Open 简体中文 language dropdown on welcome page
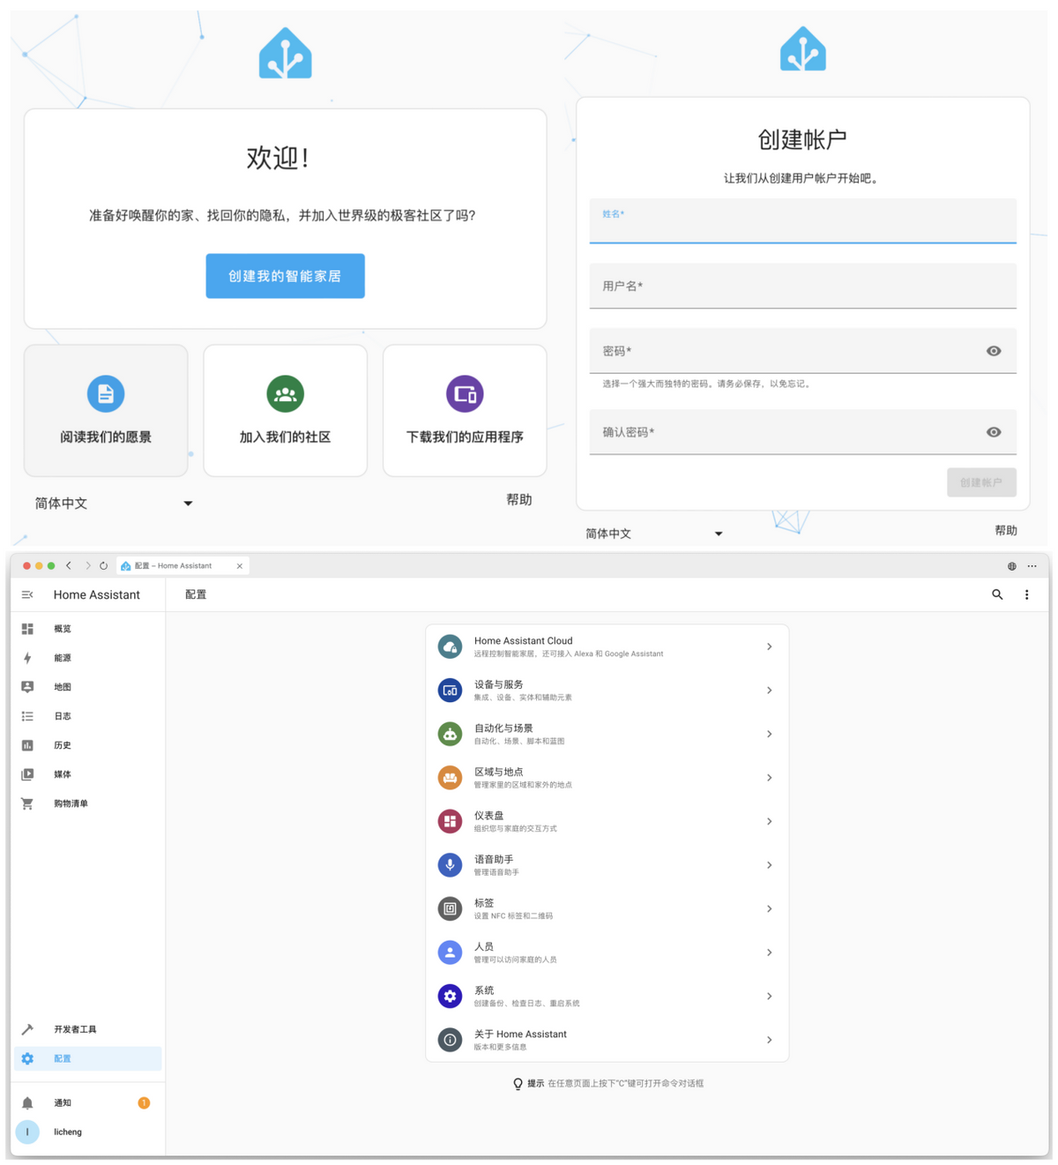The height and width of the screenshot is (1165, 1058). 114,504
